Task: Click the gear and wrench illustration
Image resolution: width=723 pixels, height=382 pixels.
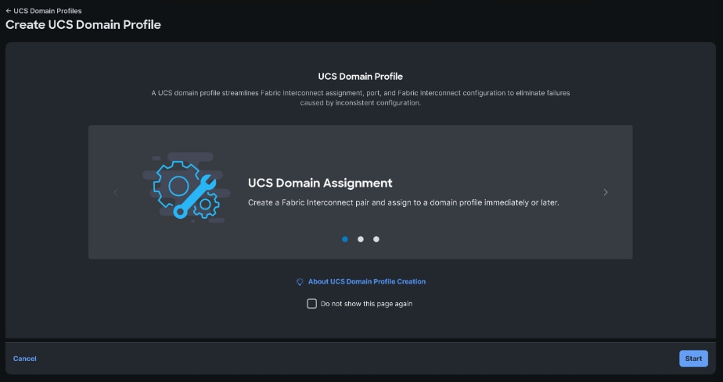Action: (187, 187)
